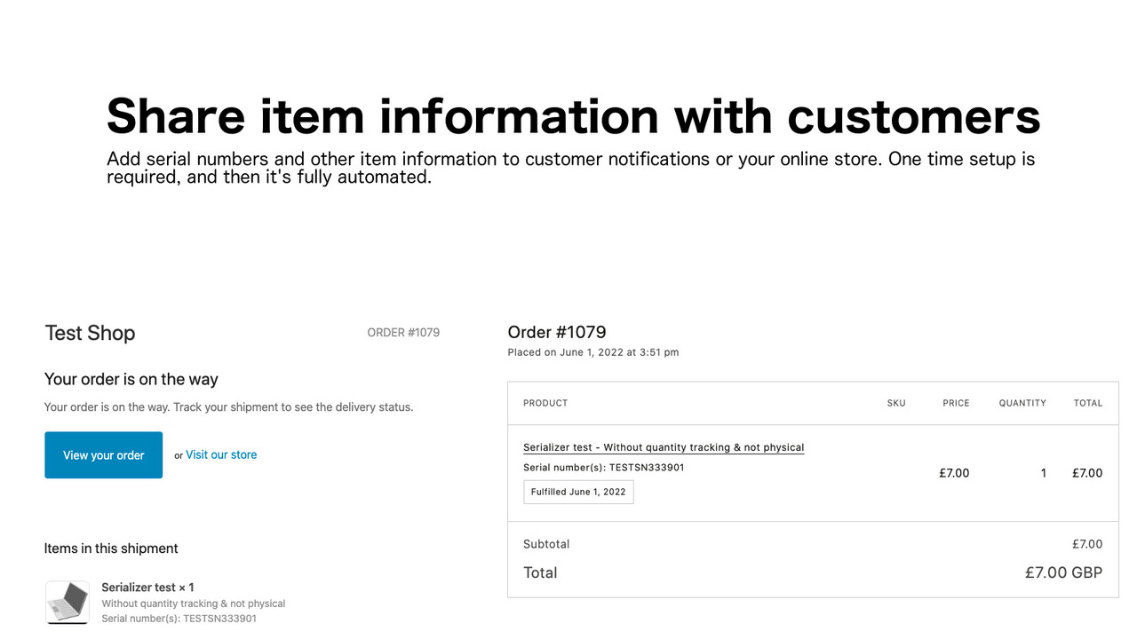The height and width of the screenshot is (639, 1137).
Task: Open the Visit our store link
Action: (220, 454)
